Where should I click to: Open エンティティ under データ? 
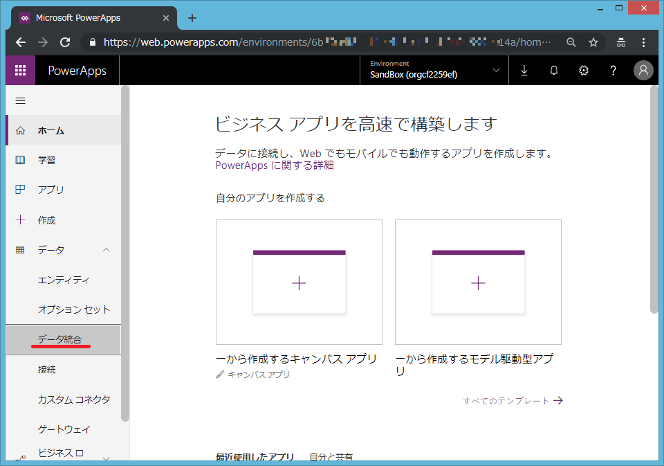64,280
